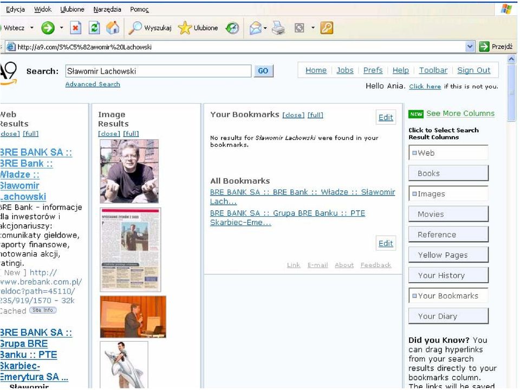Toggle the Your Diary column
This screenshot has width=520, height=390.
(x=448, y=316)
